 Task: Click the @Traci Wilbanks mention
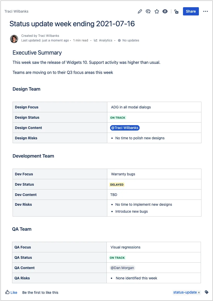125,128
